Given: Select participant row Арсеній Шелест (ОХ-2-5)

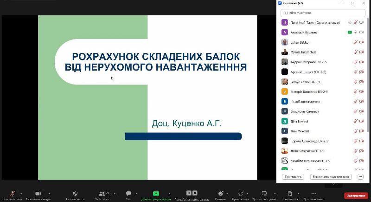Looking at the screenshot, I should click(x=322, y=72).
